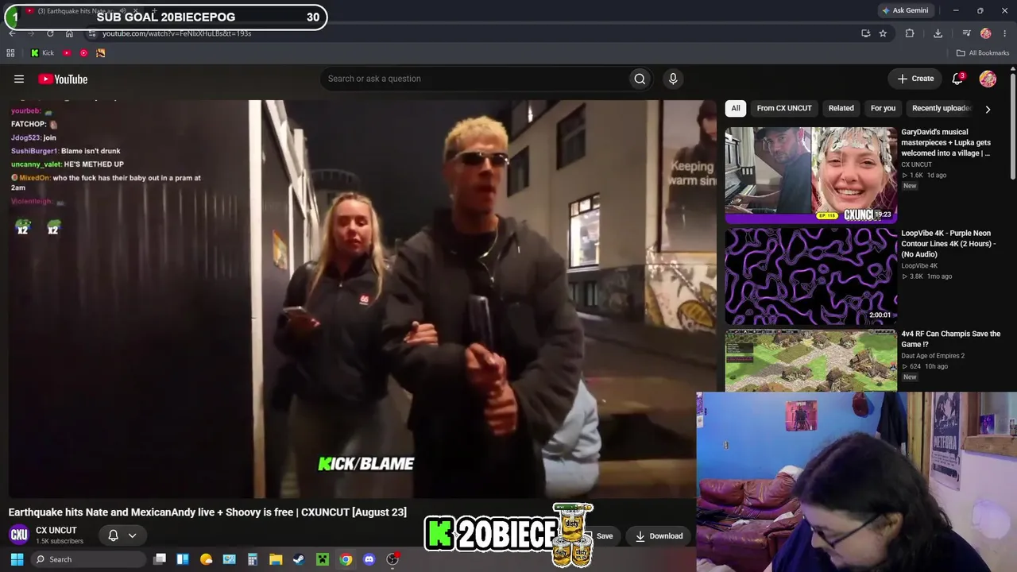Click the CX UNCUT channel avatar
The image size is (1017, 572).
(x=19, y=535)
